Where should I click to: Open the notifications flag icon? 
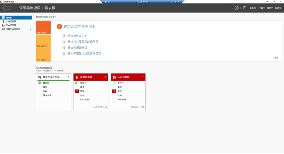[x=245, y=8]
